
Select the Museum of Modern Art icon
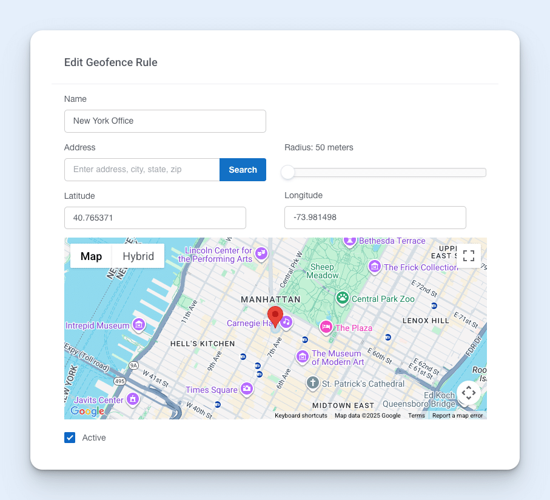pyautogui.click(x=302, y=358)
